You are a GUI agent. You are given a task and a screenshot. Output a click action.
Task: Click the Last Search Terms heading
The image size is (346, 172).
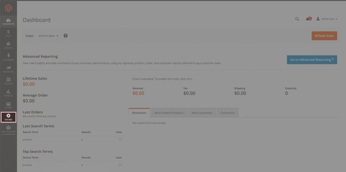pyautogui.click(x=38, y=126)
